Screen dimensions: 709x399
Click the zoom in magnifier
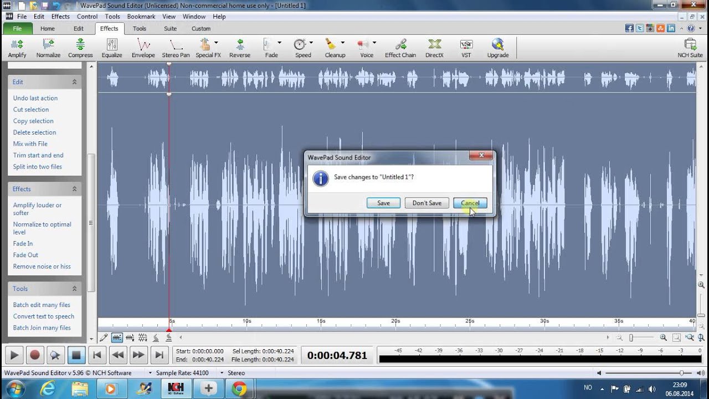663,337
